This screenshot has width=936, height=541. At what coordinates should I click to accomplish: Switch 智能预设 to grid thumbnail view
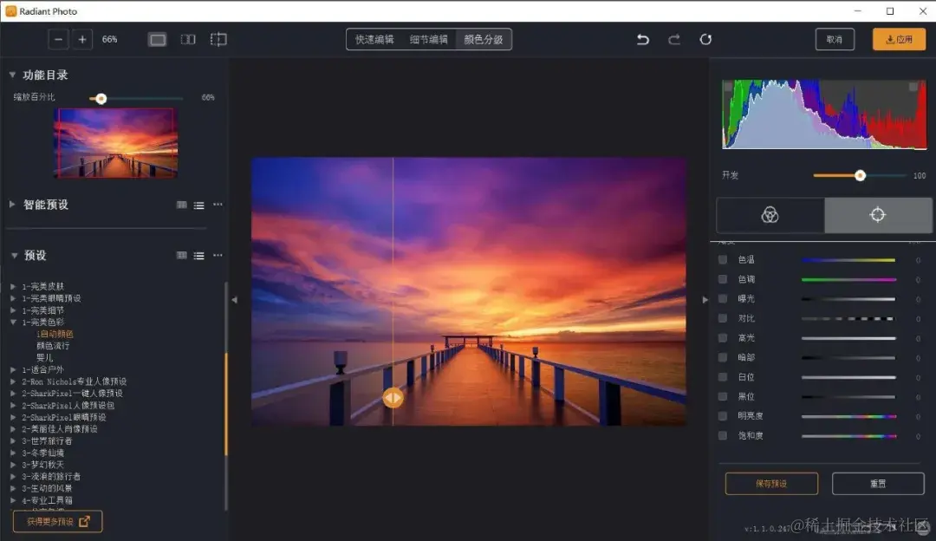181,205
